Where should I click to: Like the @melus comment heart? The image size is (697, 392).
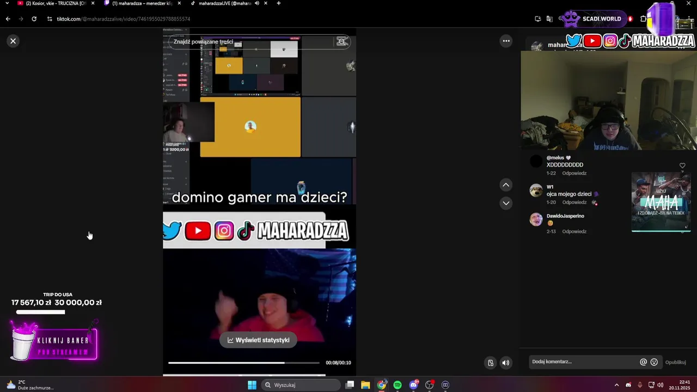click(682, 166)
